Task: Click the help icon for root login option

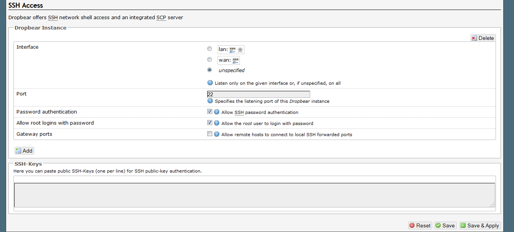Action: click(x=216, y=123)
